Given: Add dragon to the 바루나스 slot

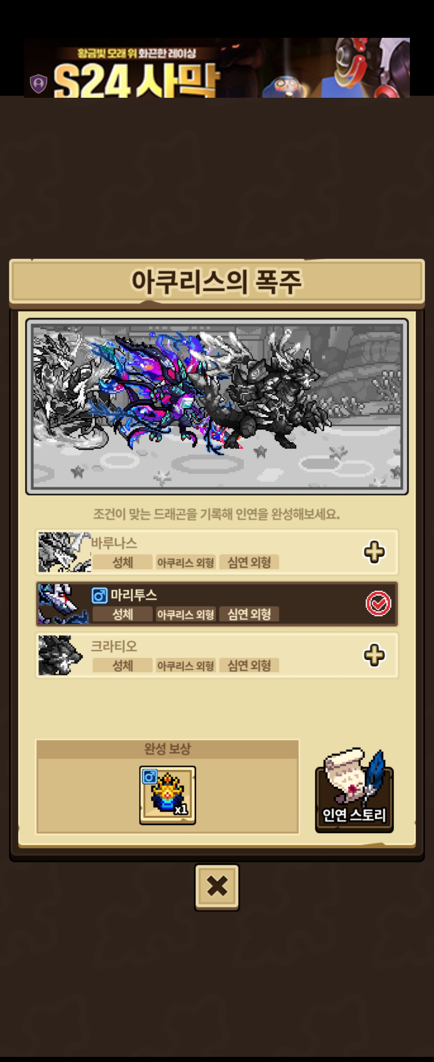Looking at the screenshot, I should click(374, 552).
